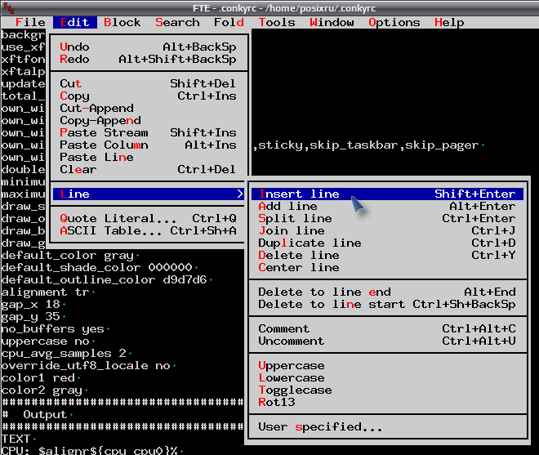
Task: Select Paste Column entry
Action: [148, 145]
